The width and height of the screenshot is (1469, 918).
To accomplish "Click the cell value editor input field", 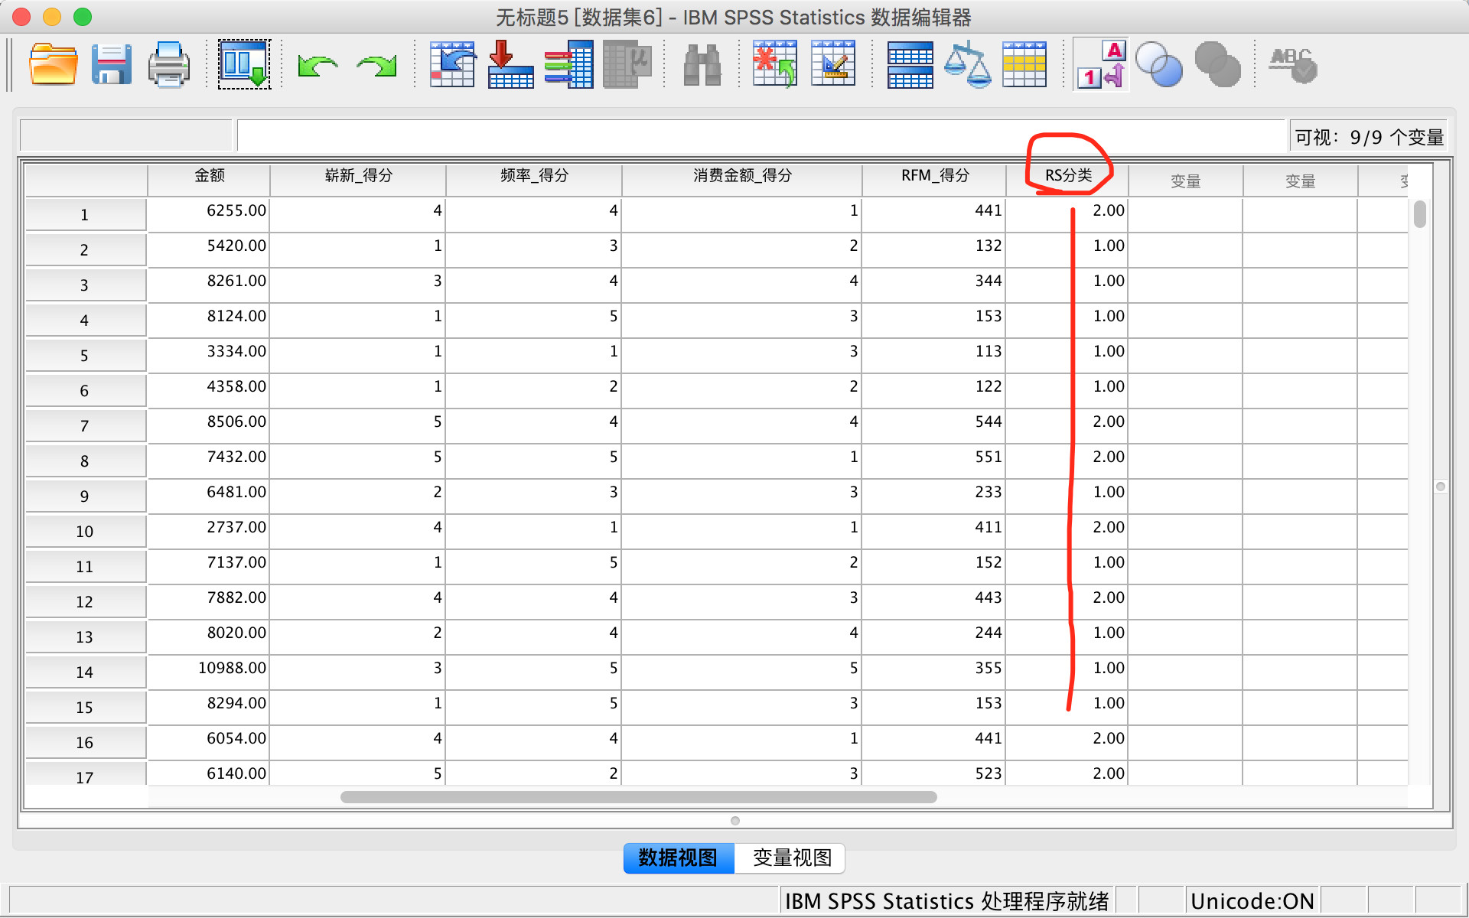I will coord(760,136).
